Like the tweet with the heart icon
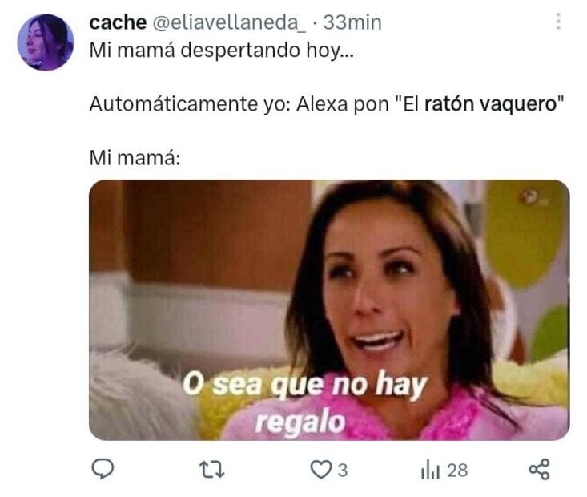 coord(321,470)
